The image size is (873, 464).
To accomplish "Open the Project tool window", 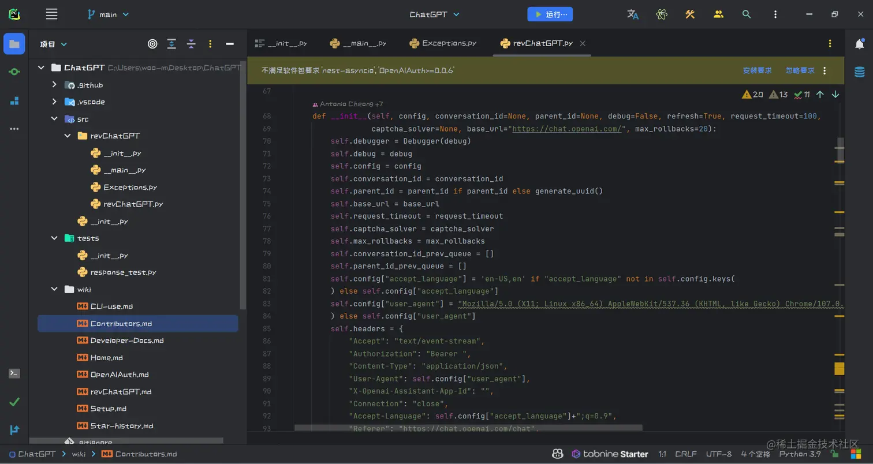I will click(x=14, y=44).
